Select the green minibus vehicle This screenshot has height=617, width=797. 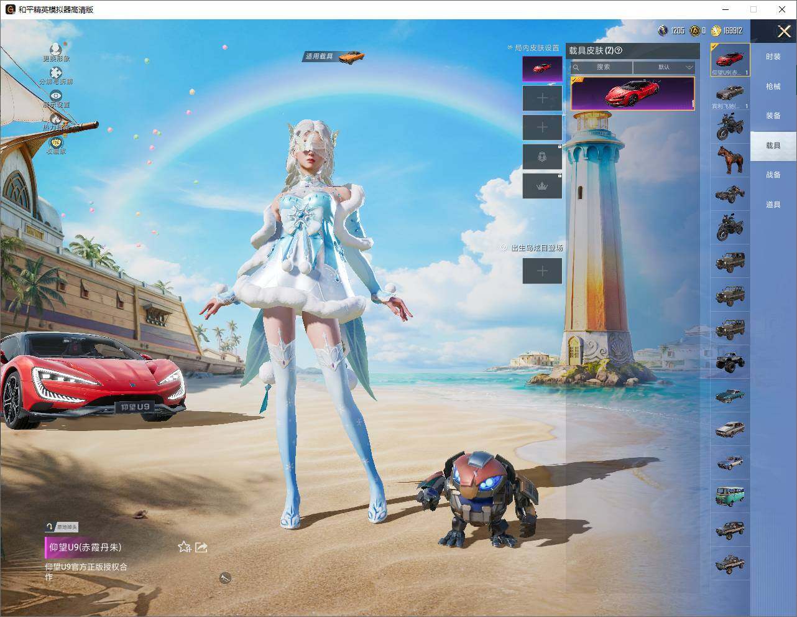(x=730, y=496)
